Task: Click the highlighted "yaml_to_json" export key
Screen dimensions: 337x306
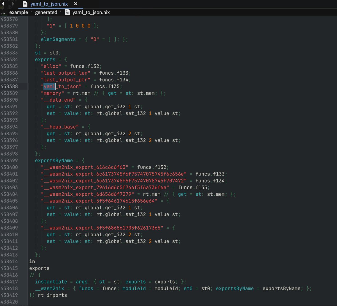Action: pos(61,86)
